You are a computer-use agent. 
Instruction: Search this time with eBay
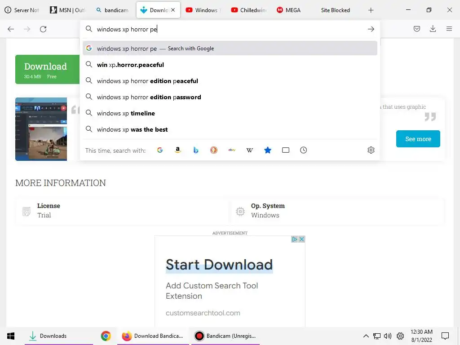[232, 150]
